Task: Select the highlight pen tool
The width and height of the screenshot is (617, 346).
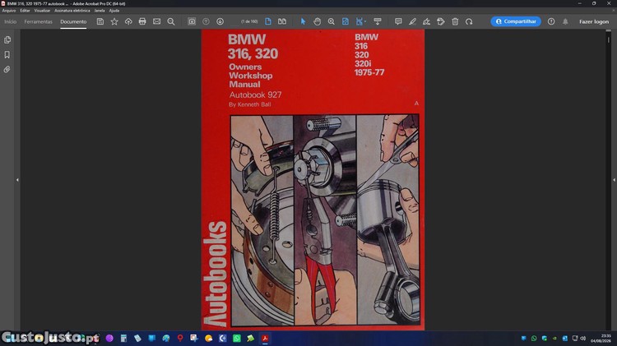Action: (412, 21)
